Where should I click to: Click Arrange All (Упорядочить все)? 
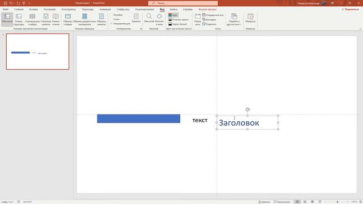[213, 15]
